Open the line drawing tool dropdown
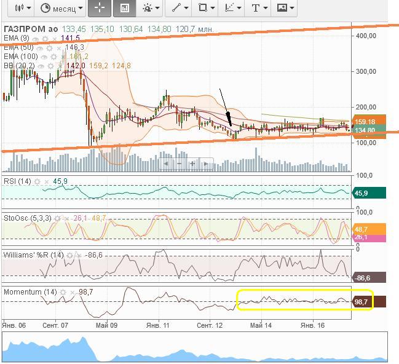The height and width of the screenshot is (364, 399). [x=180, y=8]
